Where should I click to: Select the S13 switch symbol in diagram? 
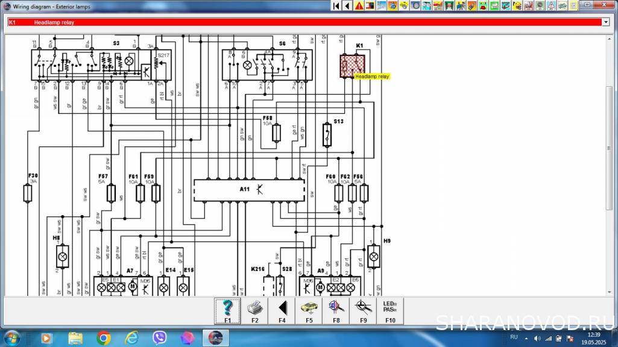(x=327, y=135)
